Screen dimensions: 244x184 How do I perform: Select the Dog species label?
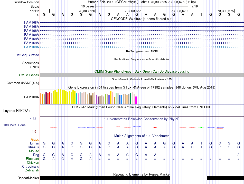tap(36, 155)
